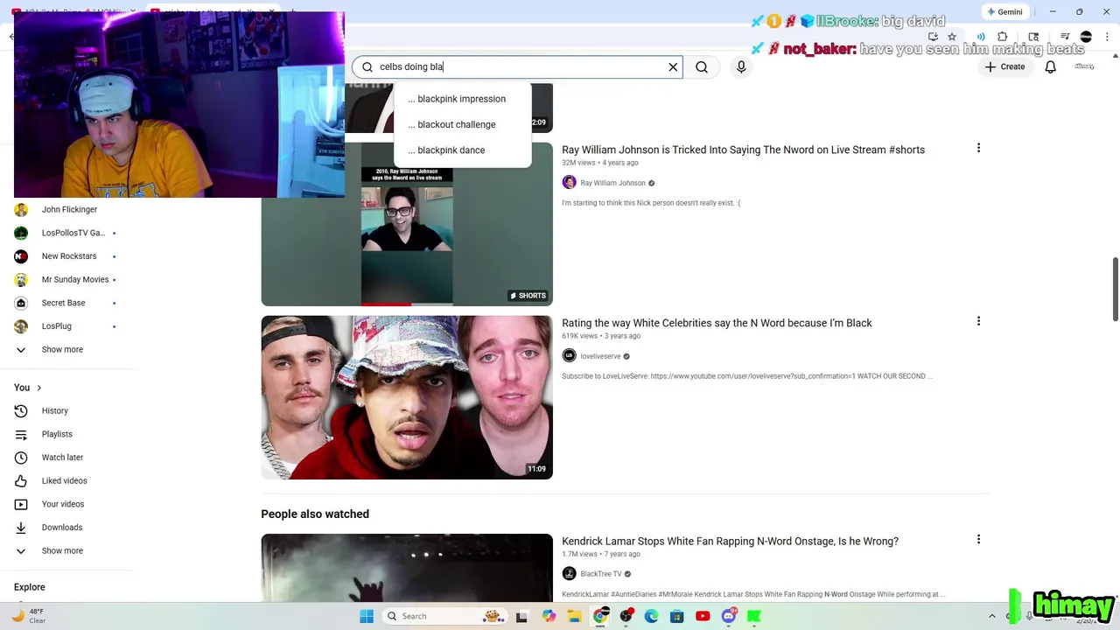Open the tab search side panel icon
Image resolution: width=1120 pixels, height=630 pixels.
1034,37
